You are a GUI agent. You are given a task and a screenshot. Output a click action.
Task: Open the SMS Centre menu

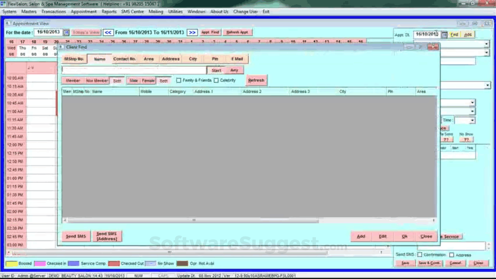tap(133, 12)
